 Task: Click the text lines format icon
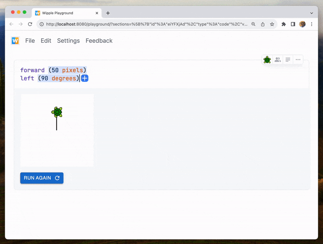(x=288, y=60)
